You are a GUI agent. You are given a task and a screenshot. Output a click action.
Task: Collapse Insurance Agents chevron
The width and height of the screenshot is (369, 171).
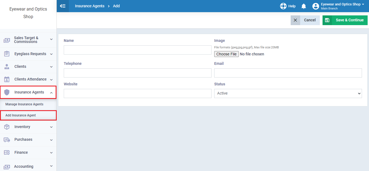(51, 92)
